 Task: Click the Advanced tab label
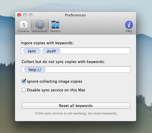[40, 31]
